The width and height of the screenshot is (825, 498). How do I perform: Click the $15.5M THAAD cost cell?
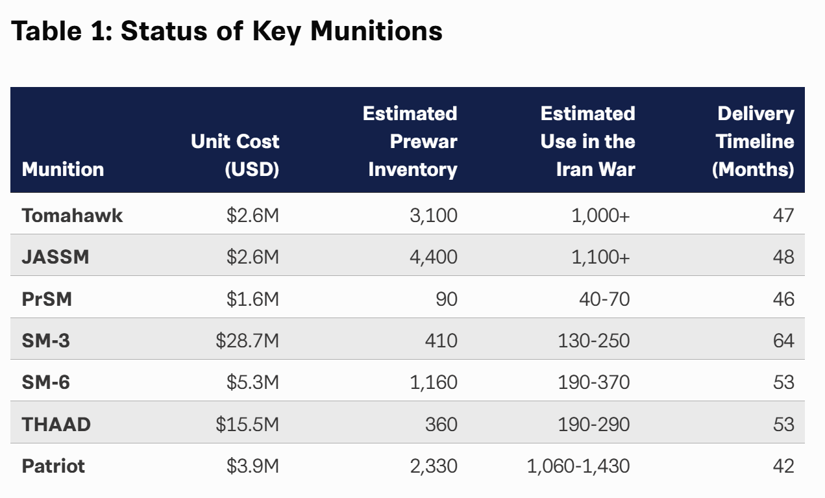248,424
